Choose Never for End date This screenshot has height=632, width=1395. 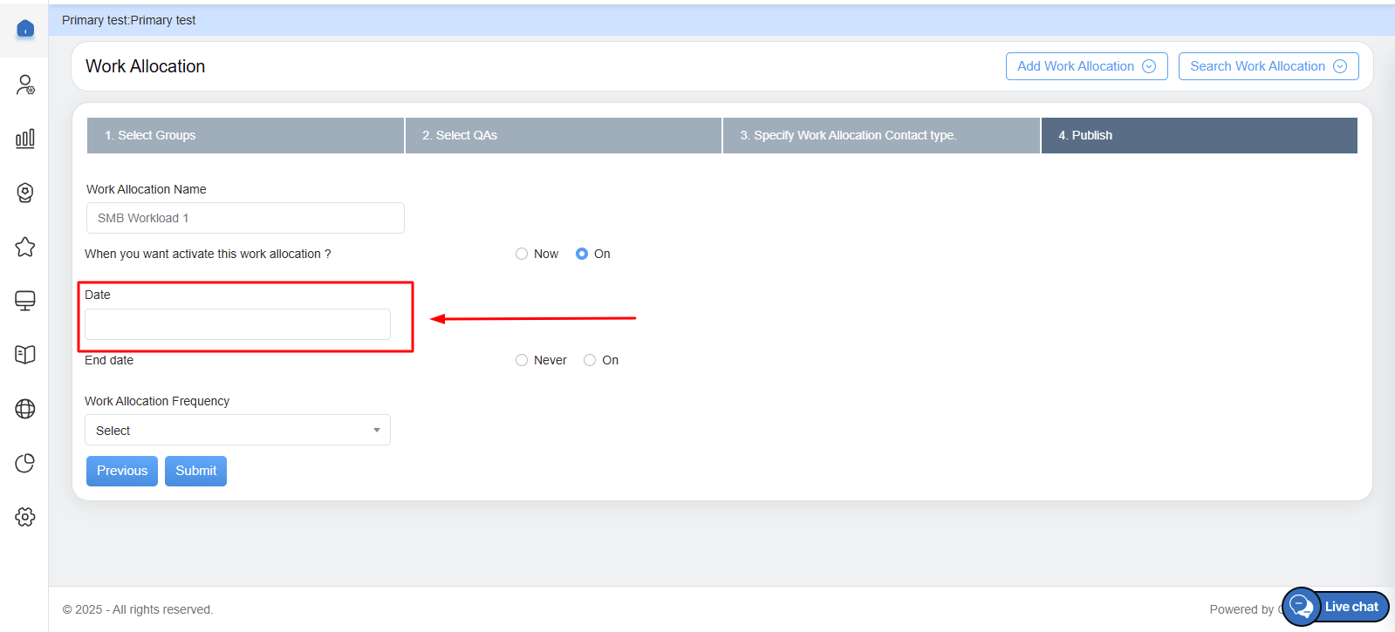click(x=522, y=360)
